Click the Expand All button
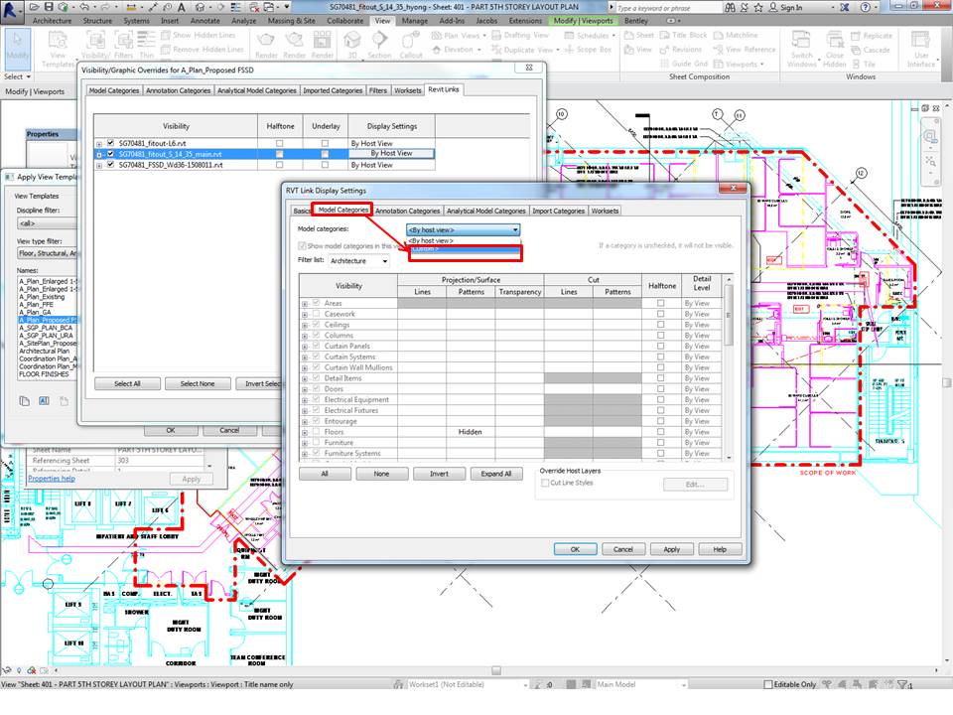This screenshot has height=715, width=953. (x=496, y=474)
